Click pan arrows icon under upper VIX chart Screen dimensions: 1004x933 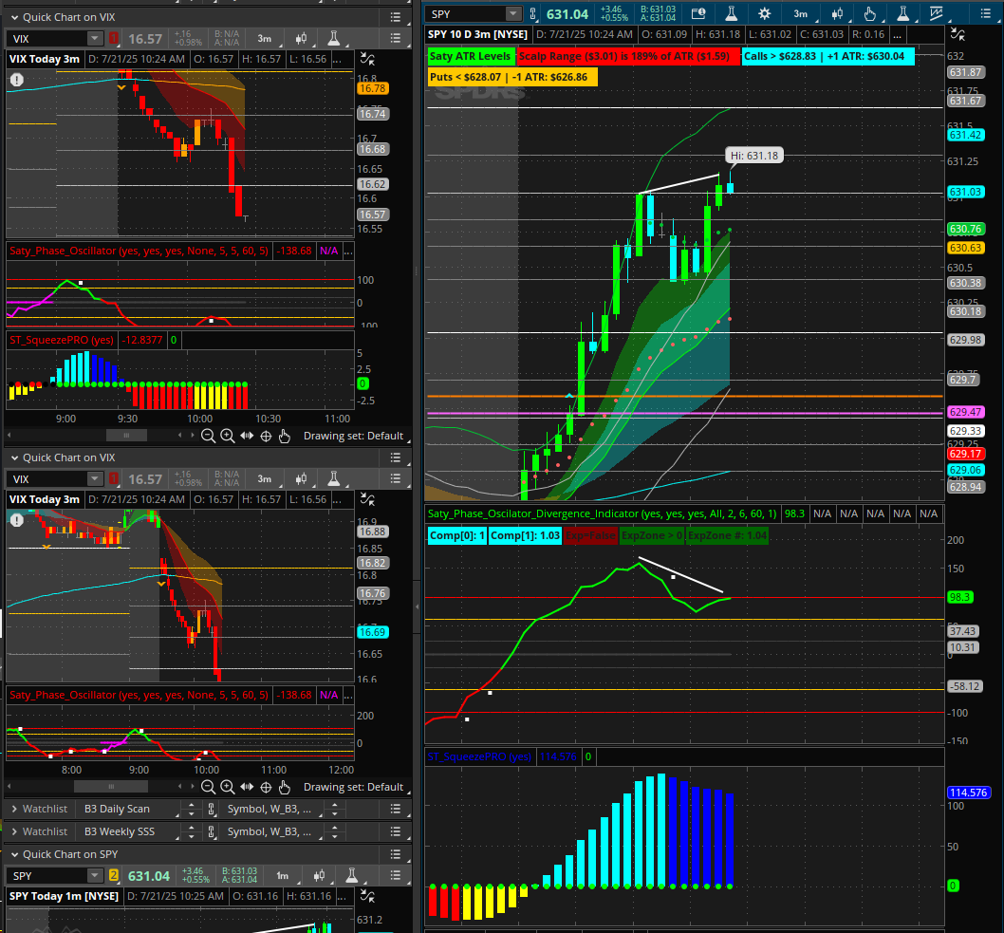(x=247, y=436)
